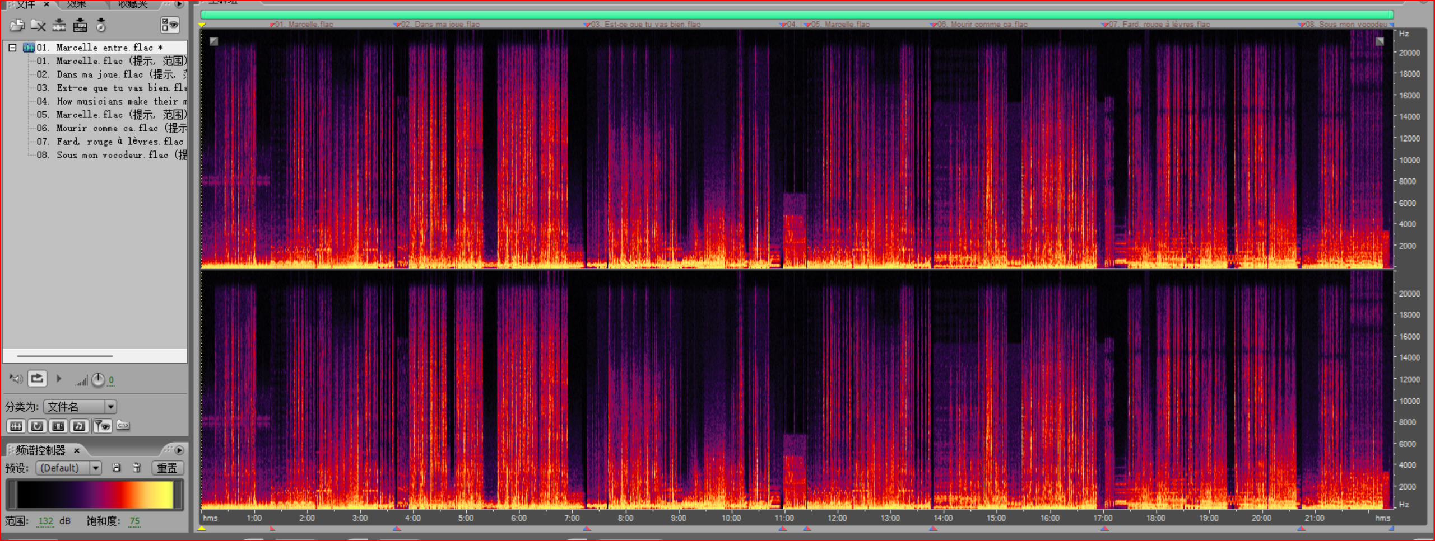
Task: Click the 07. Fard, rouge à lèvres marker label
Action: coord(1159,24)
